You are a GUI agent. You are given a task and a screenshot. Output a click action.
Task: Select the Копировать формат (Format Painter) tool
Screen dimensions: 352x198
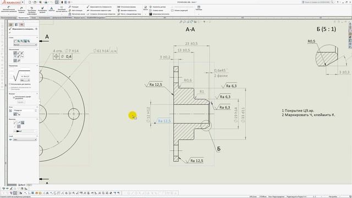[42, 10]
